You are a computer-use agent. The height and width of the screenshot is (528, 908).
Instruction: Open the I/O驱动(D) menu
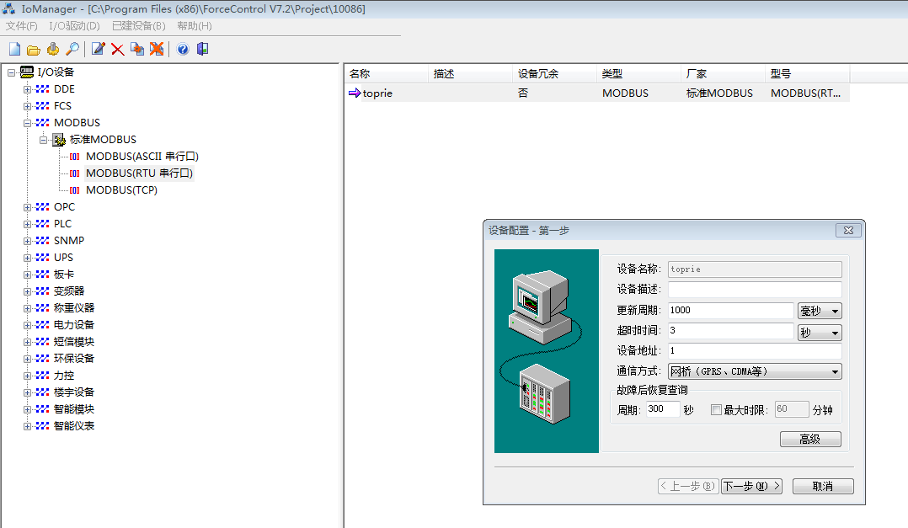(x=74, y=26)
